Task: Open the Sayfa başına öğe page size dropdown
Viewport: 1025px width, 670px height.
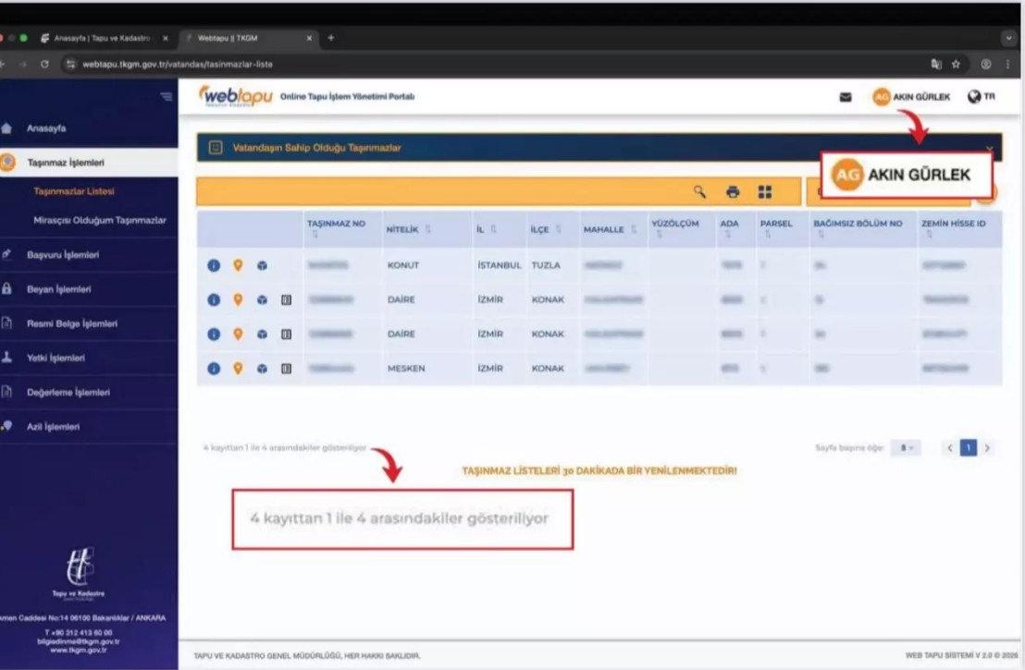Action: (x=905, y=447)
